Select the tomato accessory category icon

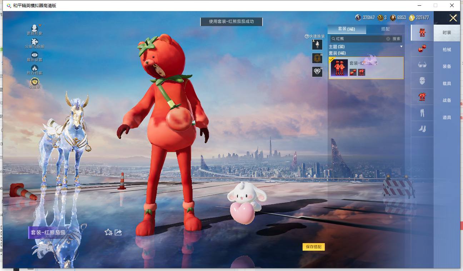pos(422,49)
